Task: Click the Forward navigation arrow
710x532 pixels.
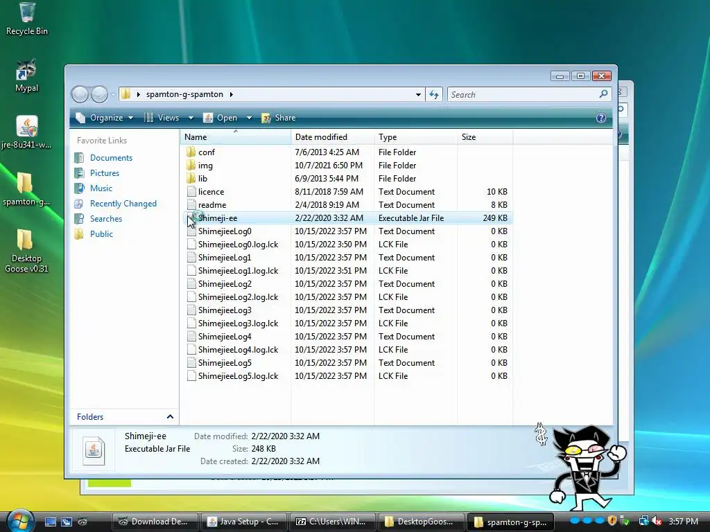Action: coord(99,94)
